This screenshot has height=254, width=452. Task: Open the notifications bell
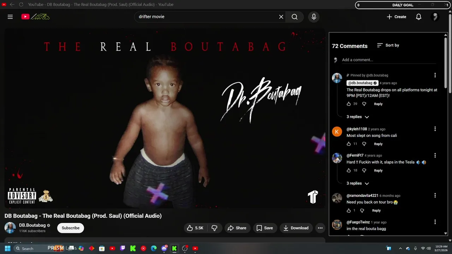pyautogui.click(x=418, y=17)
